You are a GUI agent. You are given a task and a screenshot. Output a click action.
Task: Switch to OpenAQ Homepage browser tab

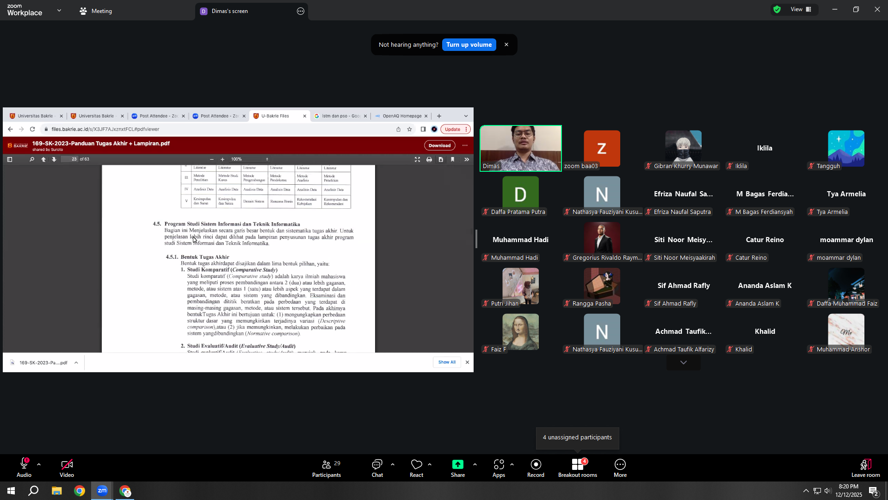pos(401,116)
